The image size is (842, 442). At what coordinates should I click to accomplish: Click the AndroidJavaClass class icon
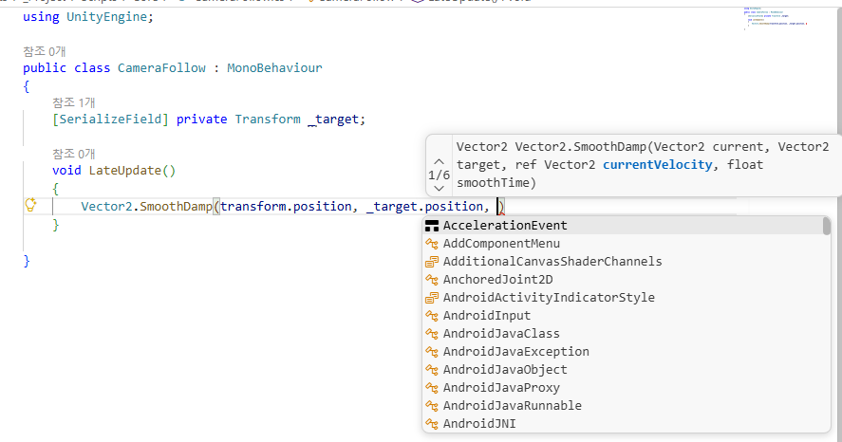(432, 334)
